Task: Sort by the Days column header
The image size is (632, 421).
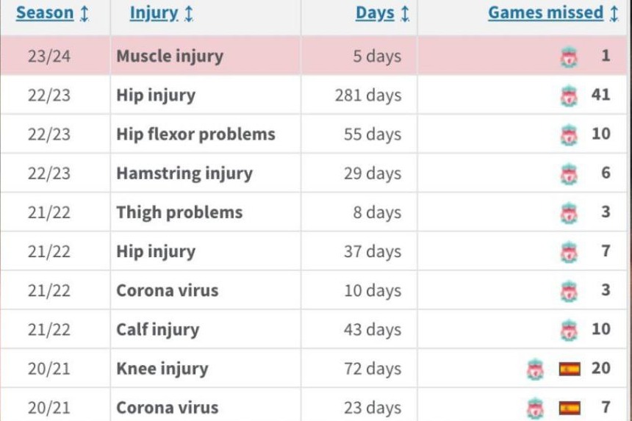Action: click(375, 13)
